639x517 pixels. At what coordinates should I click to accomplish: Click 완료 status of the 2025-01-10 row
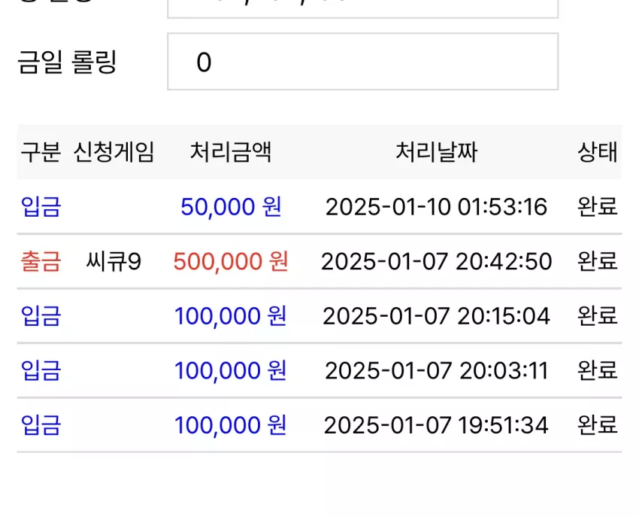coord(598,206)
